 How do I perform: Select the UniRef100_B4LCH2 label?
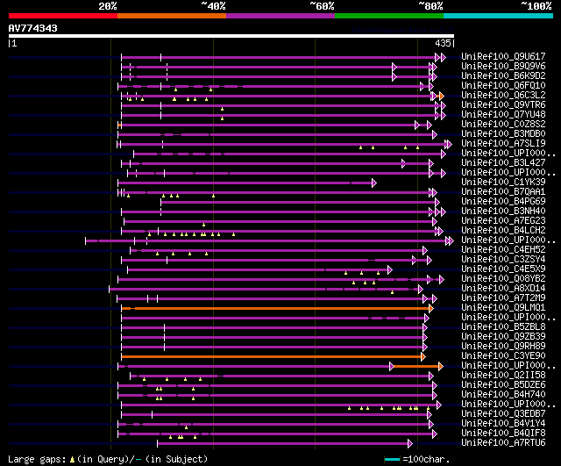point(503,230)
